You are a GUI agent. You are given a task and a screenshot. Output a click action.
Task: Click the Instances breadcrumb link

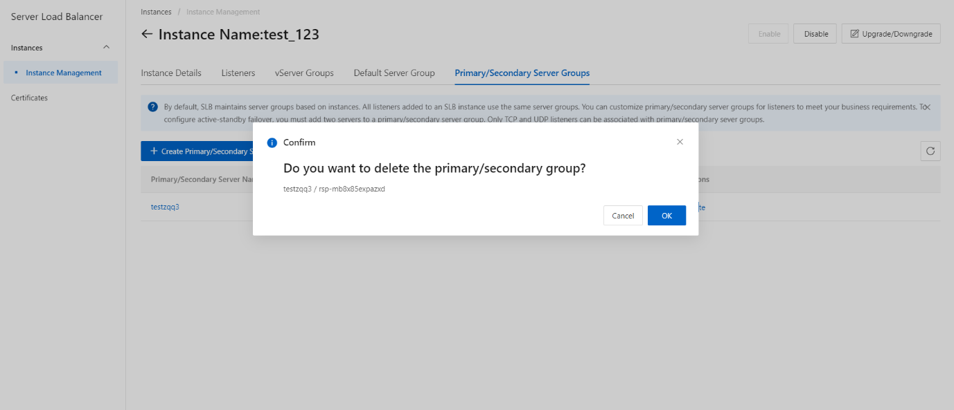(x=156, y=12)
